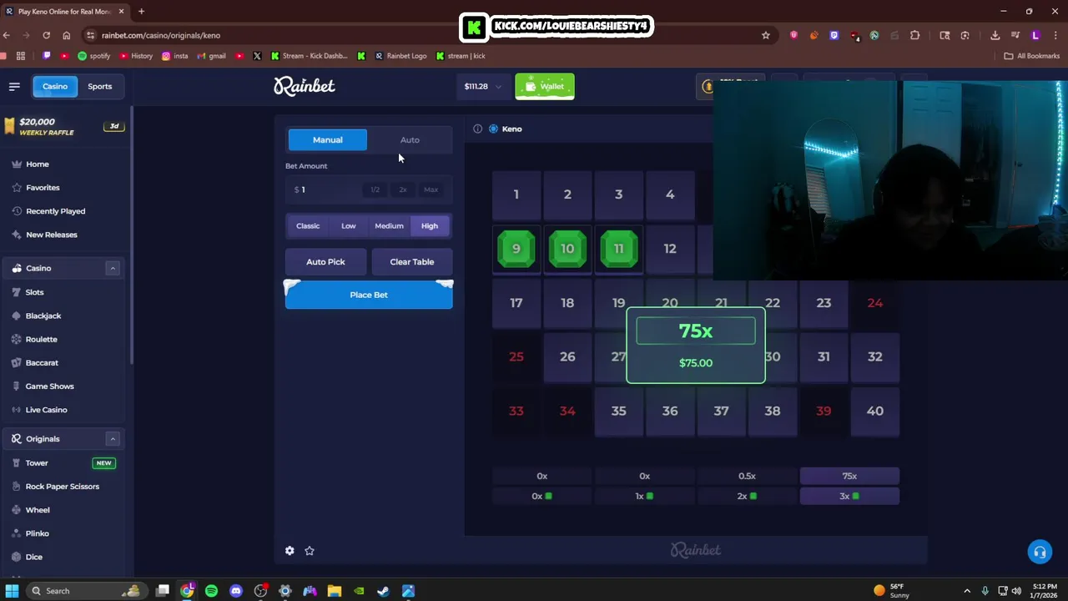
Task: Select Classic risk level
Action: click(308, 225)
